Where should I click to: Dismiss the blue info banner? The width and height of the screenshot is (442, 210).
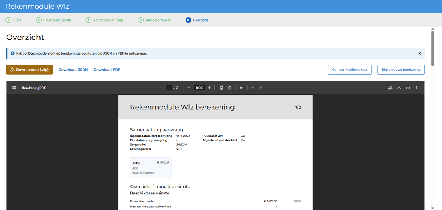pos(419,54)
